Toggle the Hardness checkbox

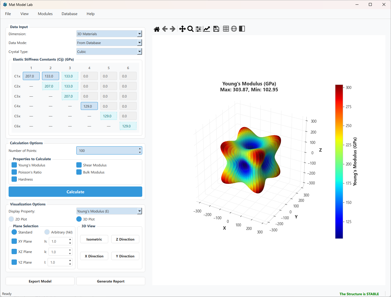point(14,179)
